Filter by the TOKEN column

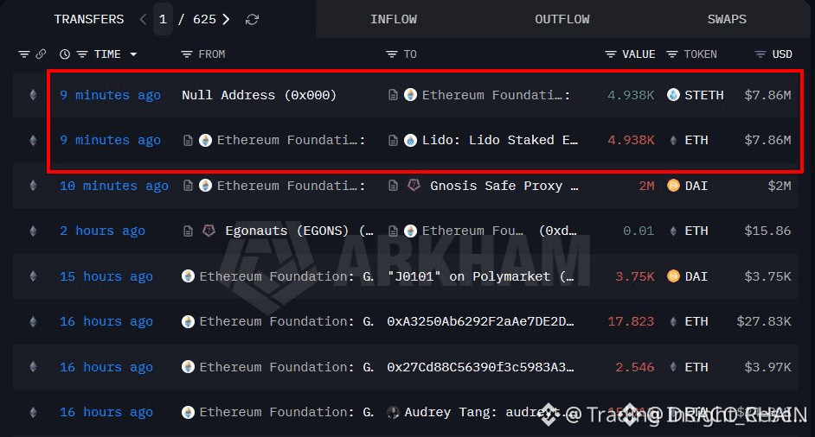[x=672, y=54]
